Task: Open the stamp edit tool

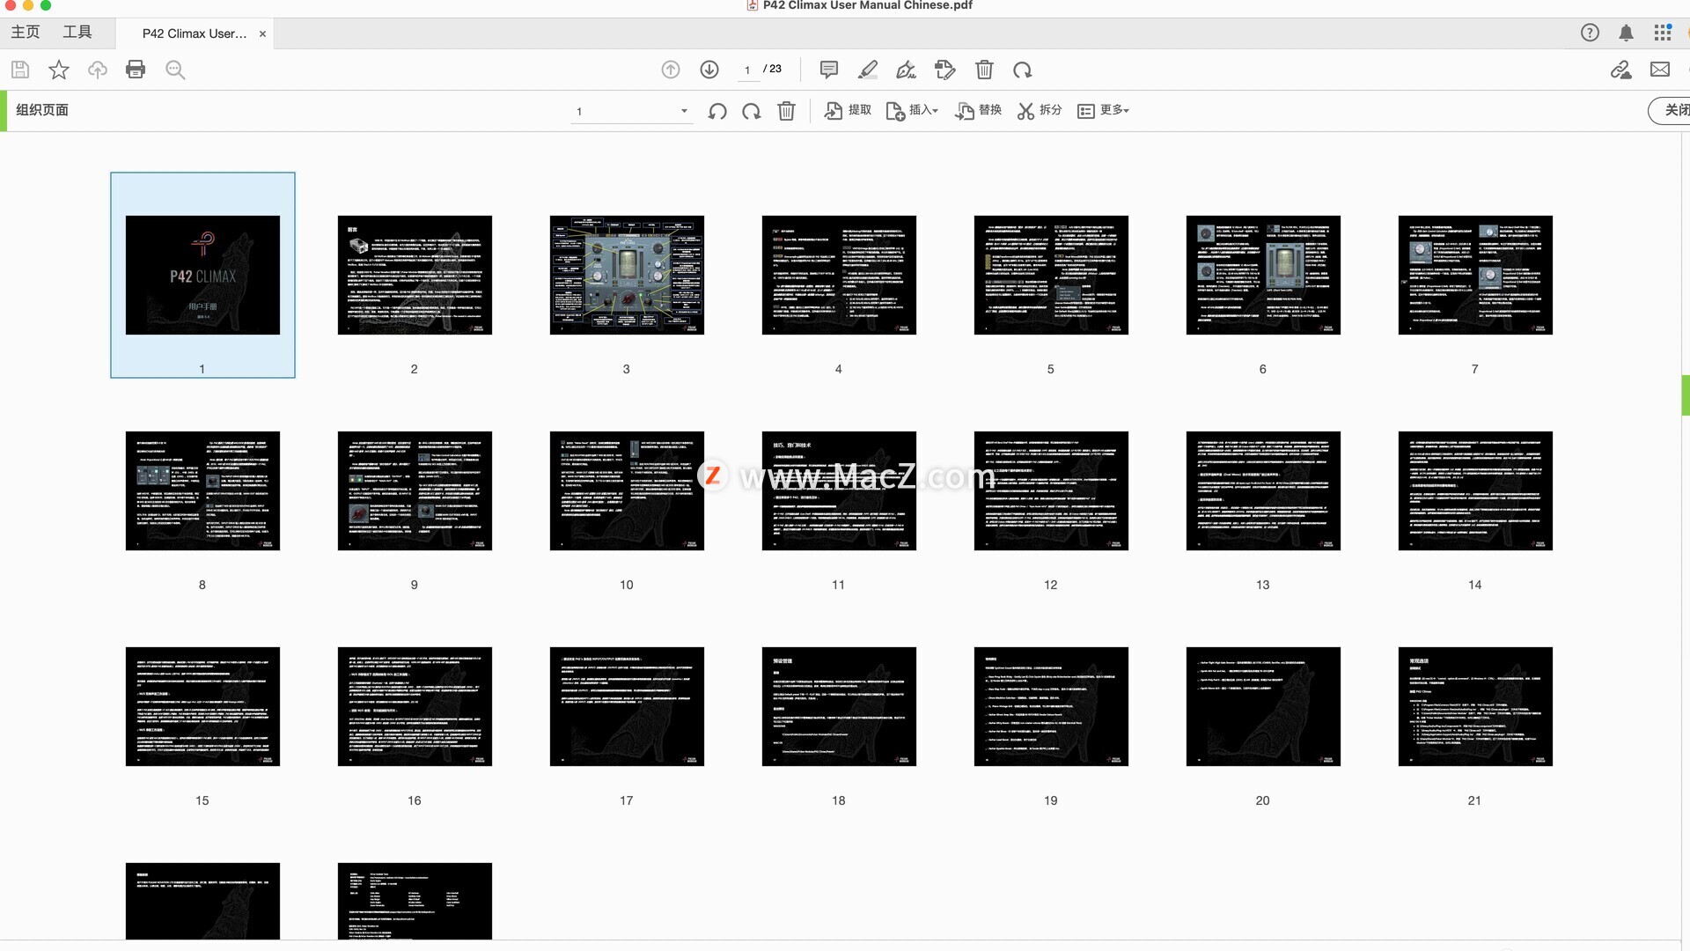Action: (x=945, y=70)
